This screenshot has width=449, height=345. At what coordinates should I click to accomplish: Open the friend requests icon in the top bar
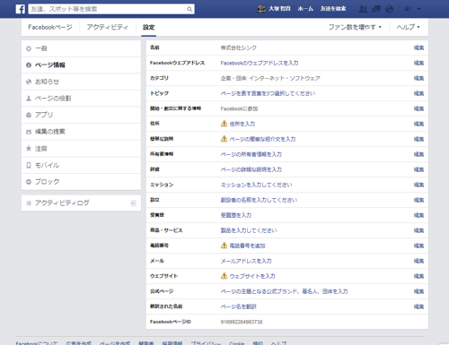point(363,9)
